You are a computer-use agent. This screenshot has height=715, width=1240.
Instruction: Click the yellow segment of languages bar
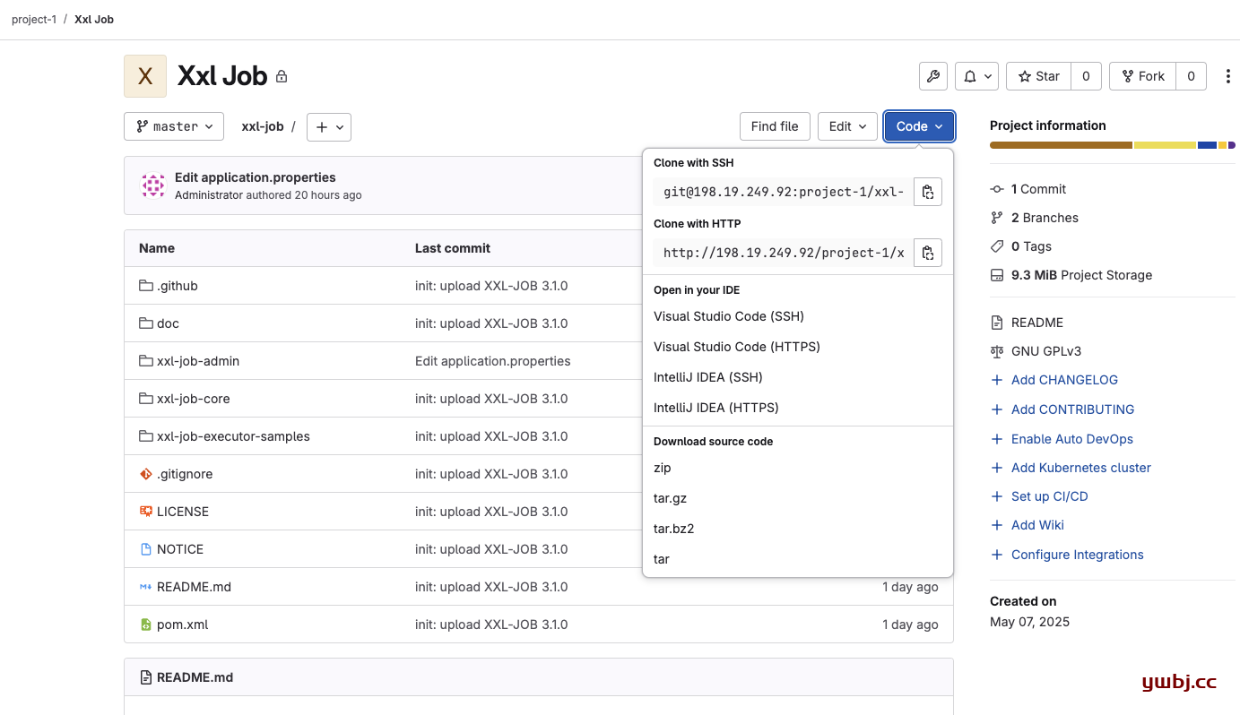(x=1165, y=145)
